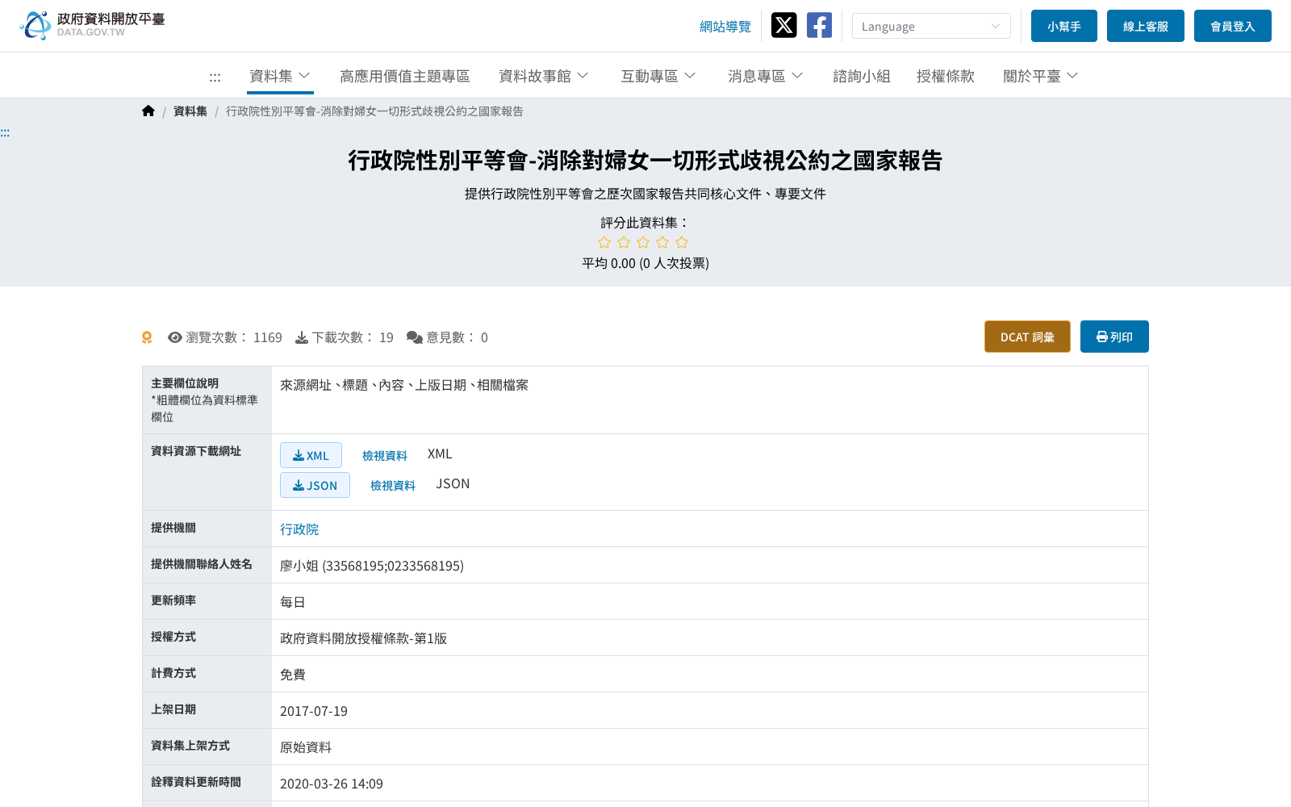Rate dataset with fourth star
The width and height of the screenshot is (1291, 807).
[662, 242]
